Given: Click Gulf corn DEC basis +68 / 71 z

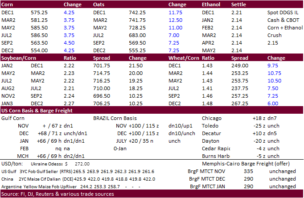Looking at the screenshot, I should 49,133.
